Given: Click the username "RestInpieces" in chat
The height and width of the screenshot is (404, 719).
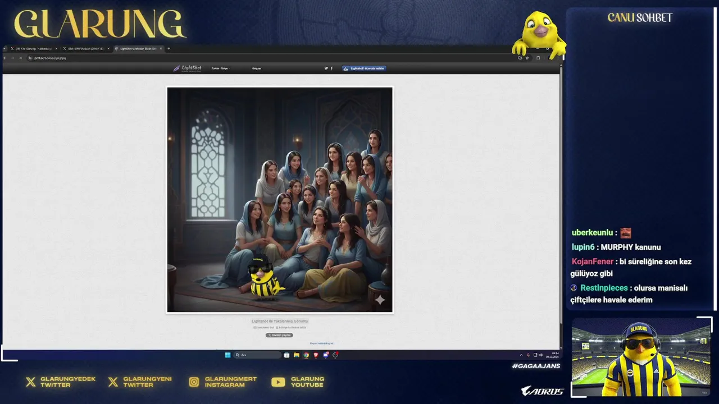Looking at the screenshot, I should tap(604, 288).
